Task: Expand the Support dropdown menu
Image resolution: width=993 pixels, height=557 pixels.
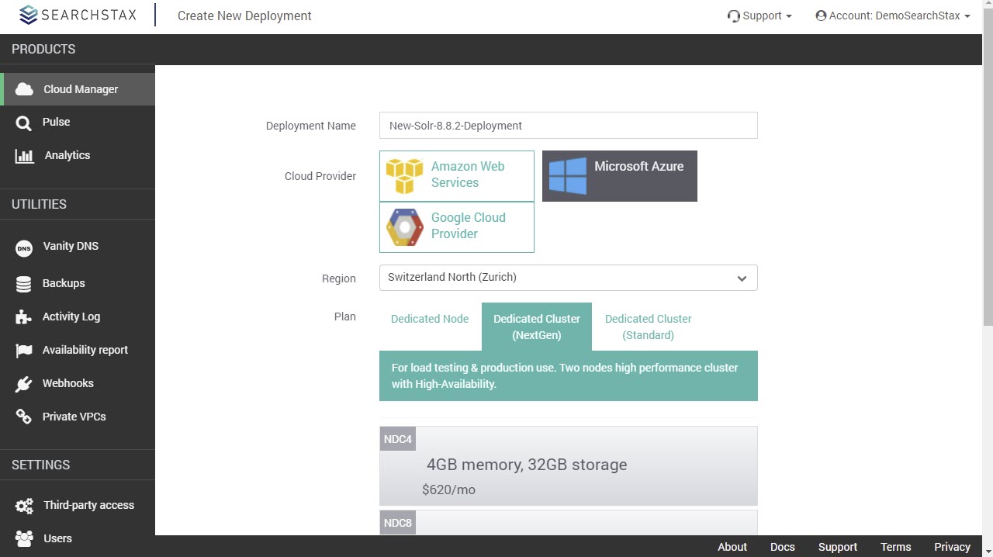Action: [x=759, y=16]
